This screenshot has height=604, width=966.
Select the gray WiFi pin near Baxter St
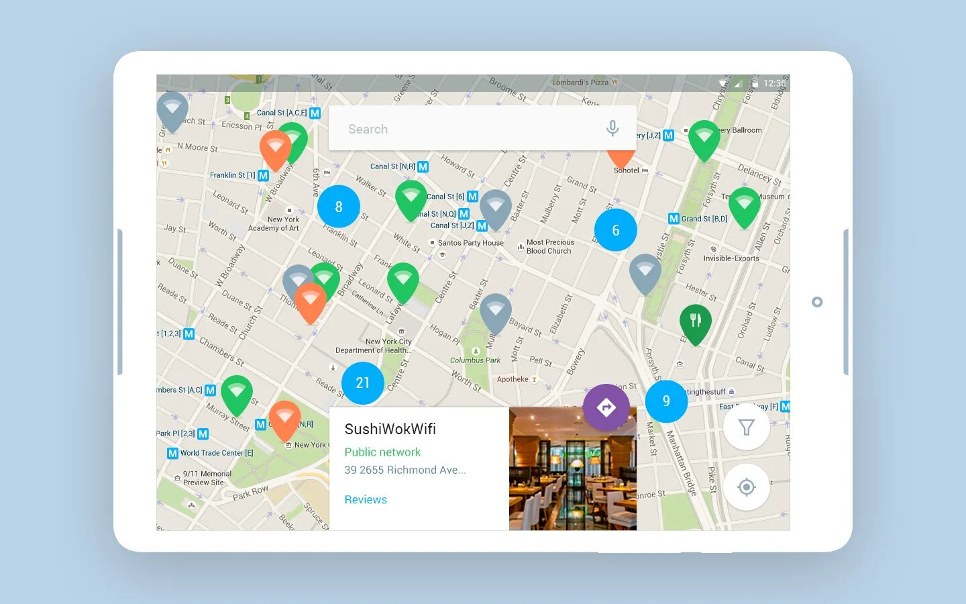496,209
